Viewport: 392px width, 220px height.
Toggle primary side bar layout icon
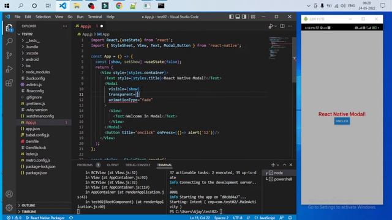pos(232,16)
